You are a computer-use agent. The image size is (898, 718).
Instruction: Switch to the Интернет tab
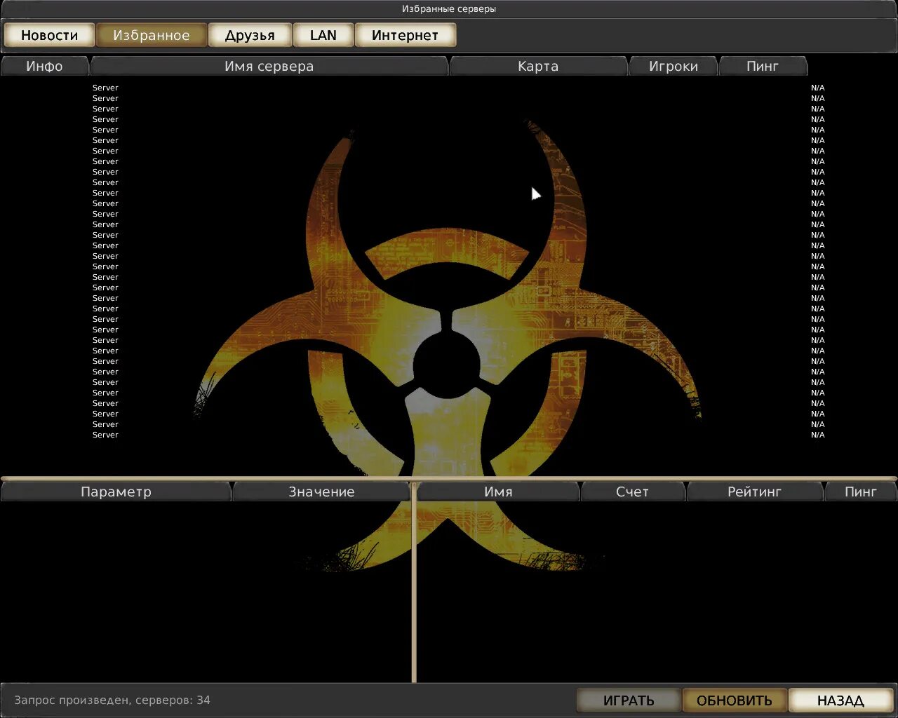[406, 35]
